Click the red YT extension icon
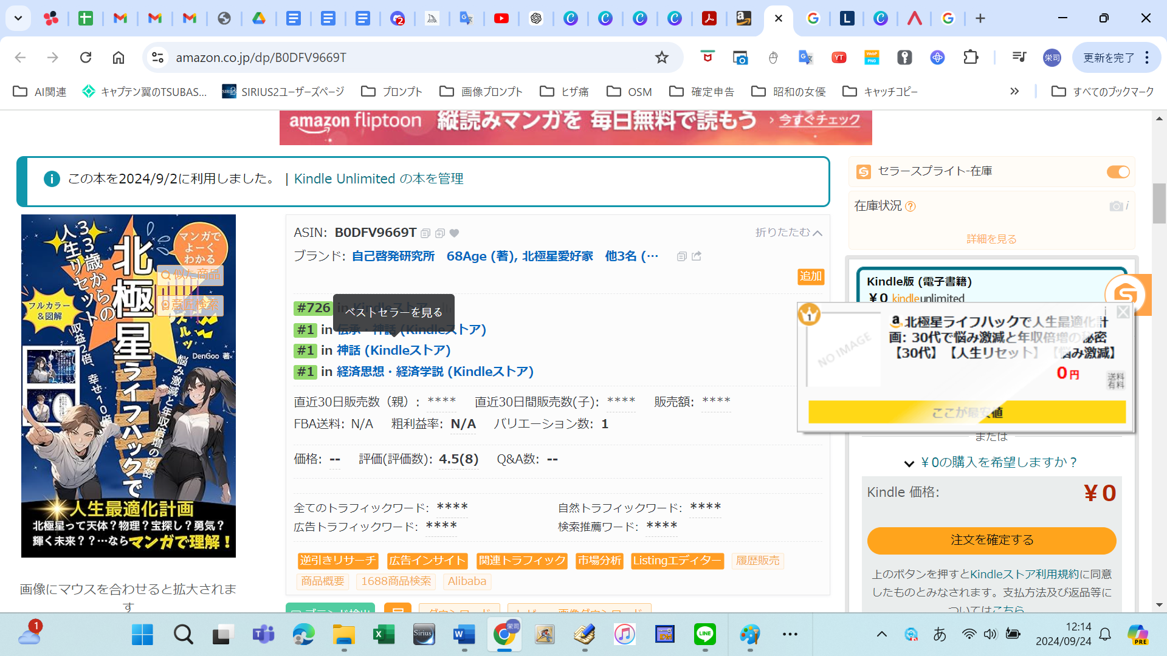The width and height of the screenshot is (1167, 656). click(x=839, y=58)
